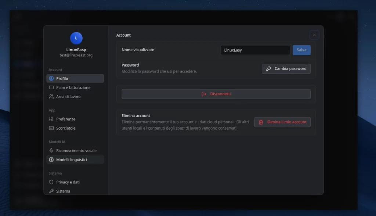Click the Password label
The width and height of the screenshot is (376, 216).
[x=130, y=65]
